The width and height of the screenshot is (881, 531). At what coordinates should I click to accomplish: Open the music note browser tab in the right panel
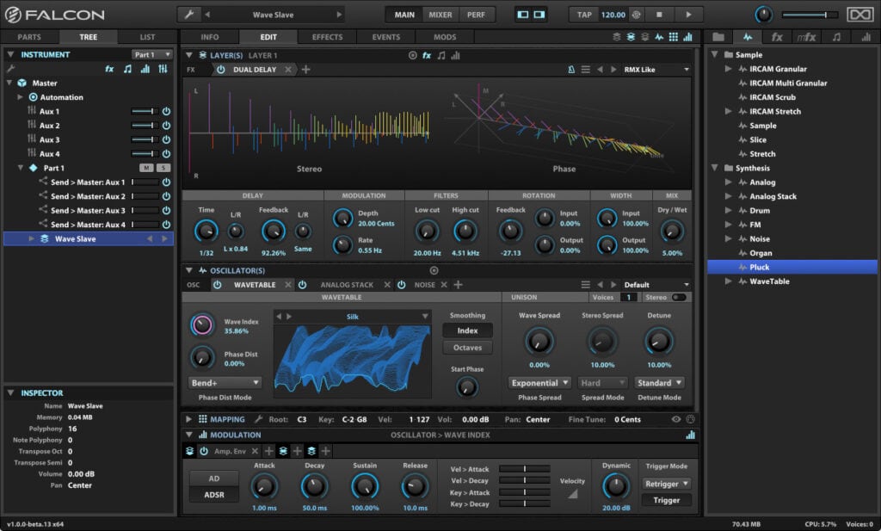[x=836, y=37]
